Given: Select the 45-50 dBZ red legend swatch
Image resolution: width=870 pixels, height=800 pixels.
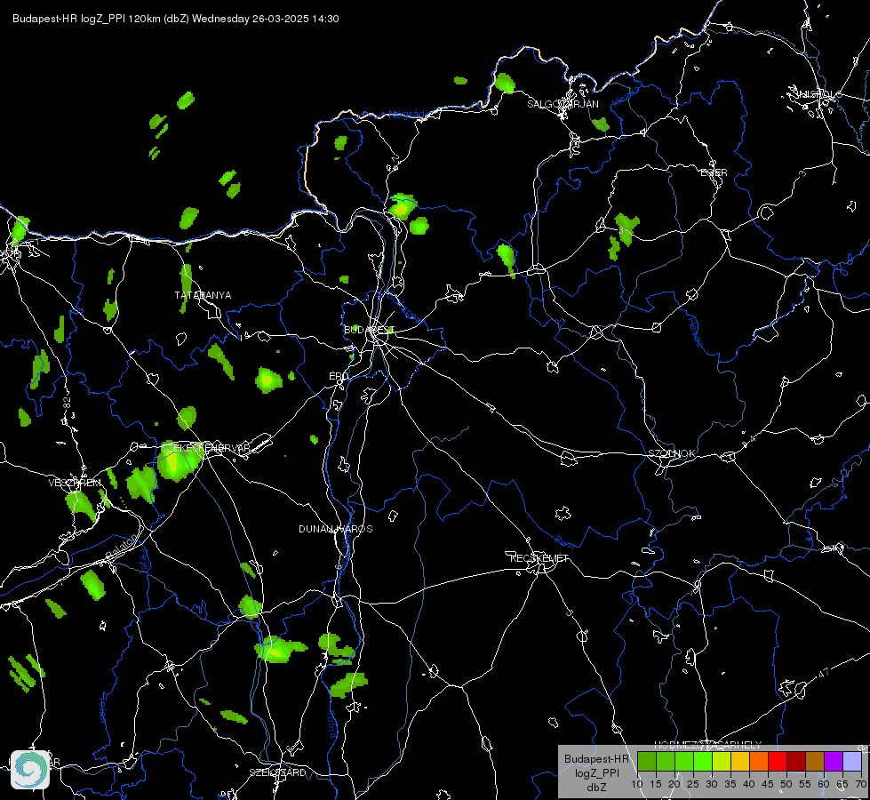Looking at the screenshot, I should (778, 762).
